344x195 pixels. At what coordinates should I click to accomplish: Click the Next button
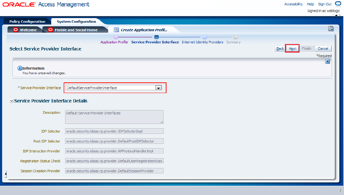pos(292,48)
